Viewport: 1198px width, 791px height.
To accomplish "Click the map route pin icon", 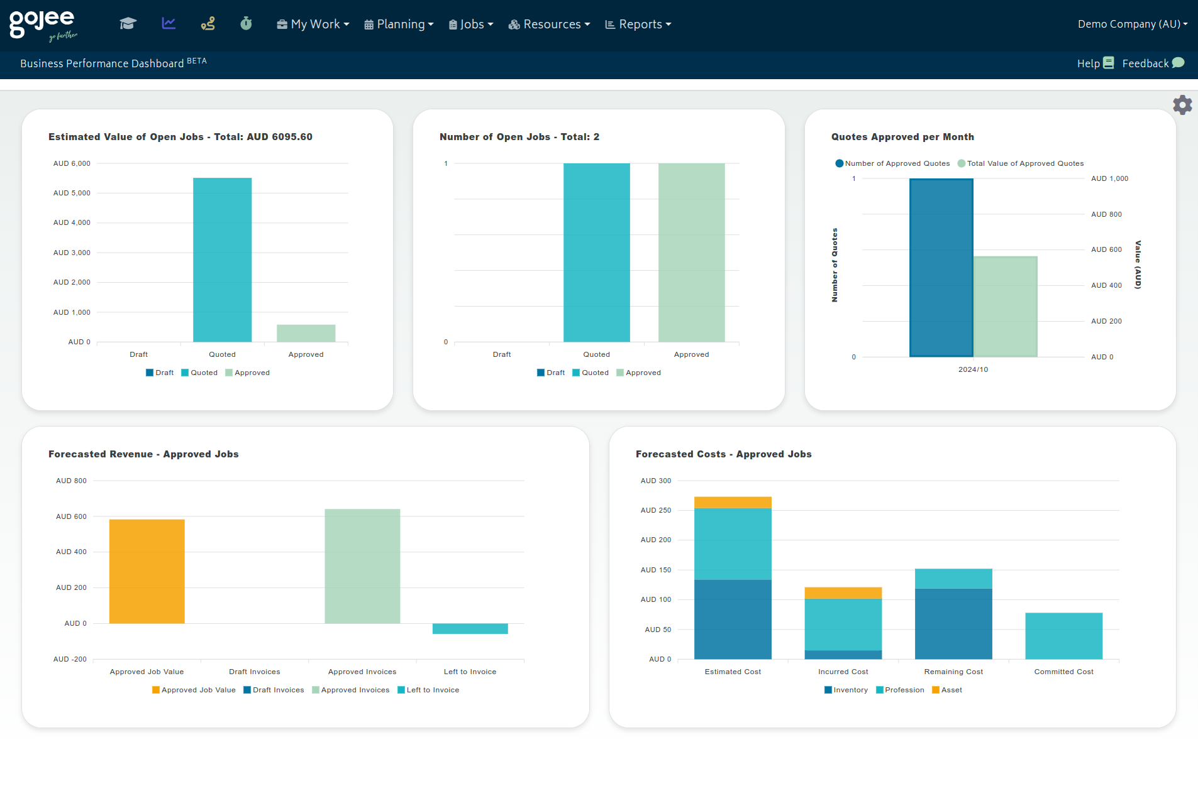I will click(x=208, y=24).
